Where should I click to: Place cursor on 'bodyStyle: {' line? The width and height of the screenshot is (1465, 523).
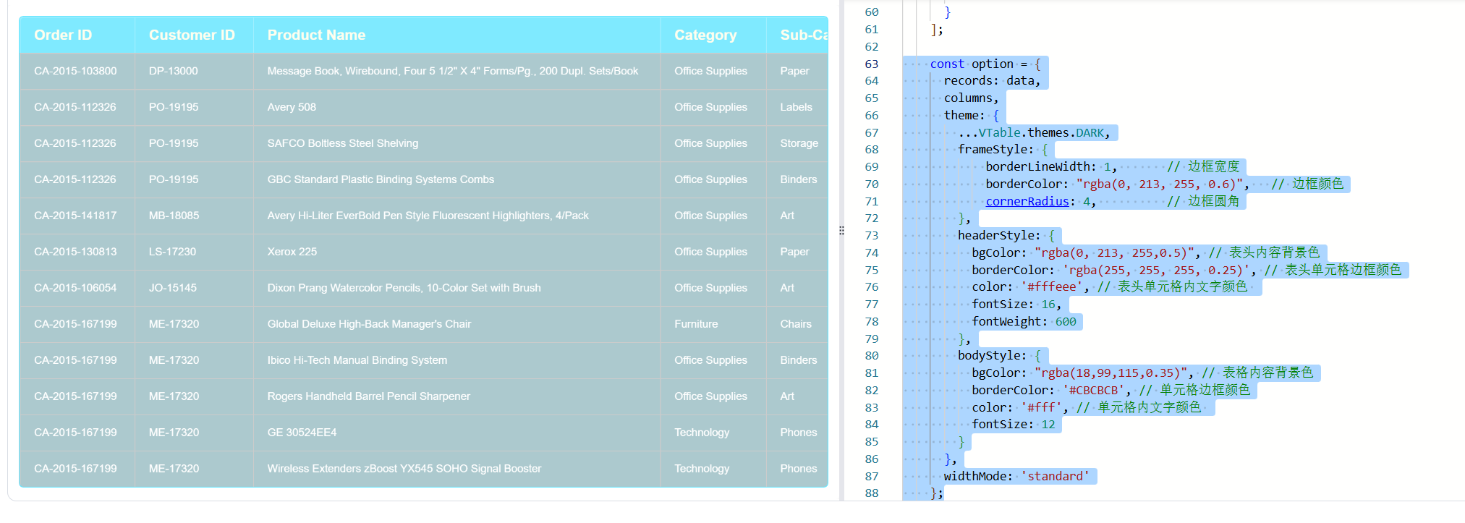[x=999, y=355]
